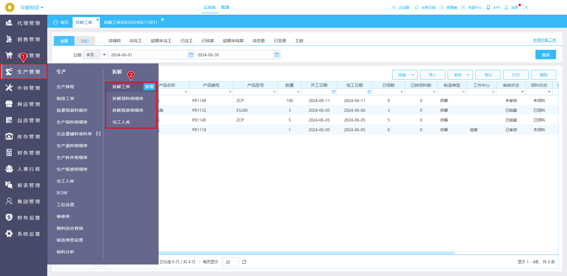Open the 财务管理 module

coord(24,153)
